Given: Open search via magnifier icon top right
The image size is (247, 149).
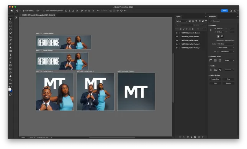Looking at the screenshot, I should (231, 11).
